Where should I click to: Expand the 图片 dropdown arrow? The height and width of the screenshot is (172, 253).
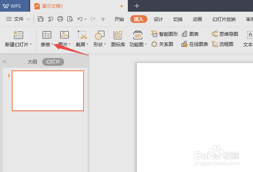coord(70,44)
